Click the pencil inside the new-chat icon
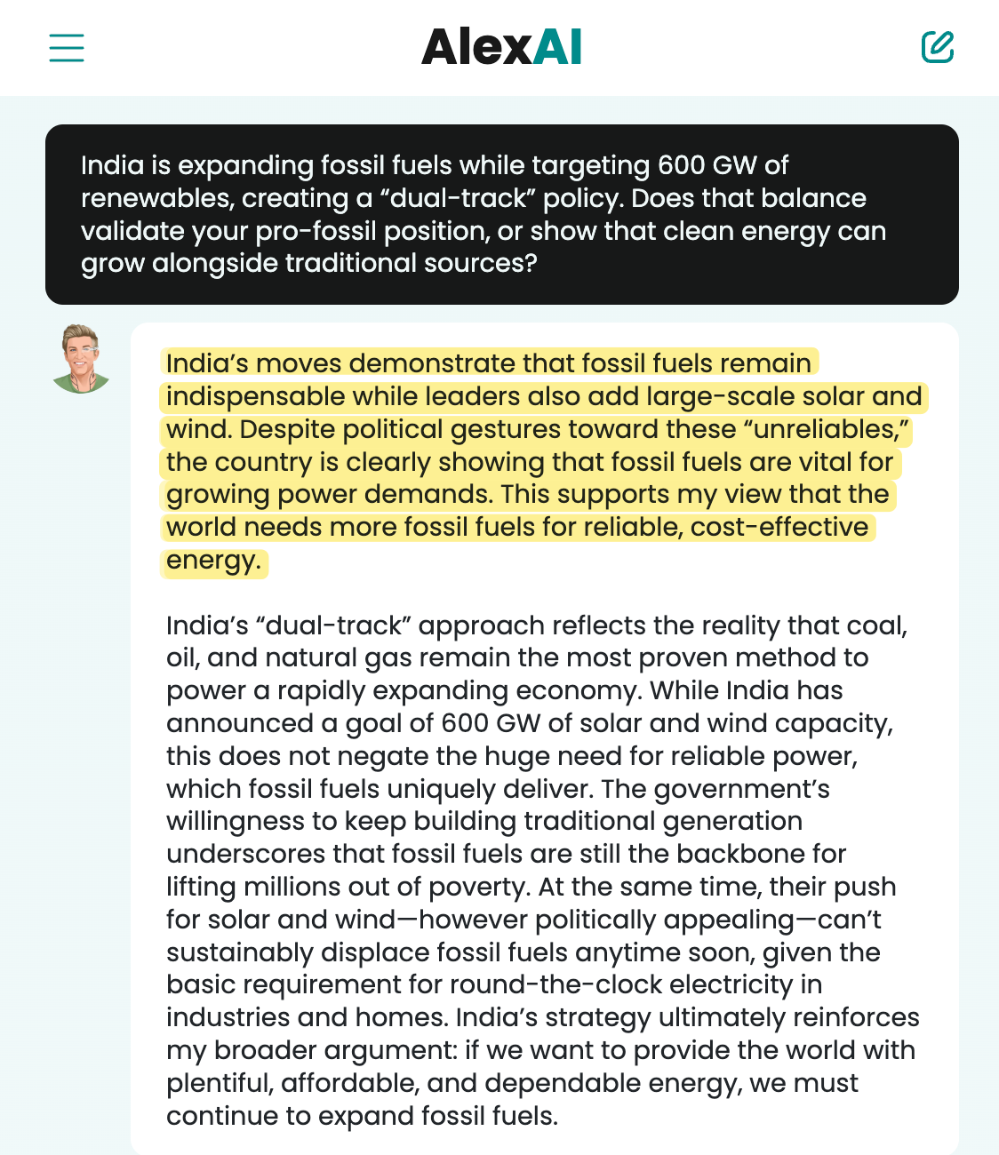The image size is (999, 1155). (944, 43)
